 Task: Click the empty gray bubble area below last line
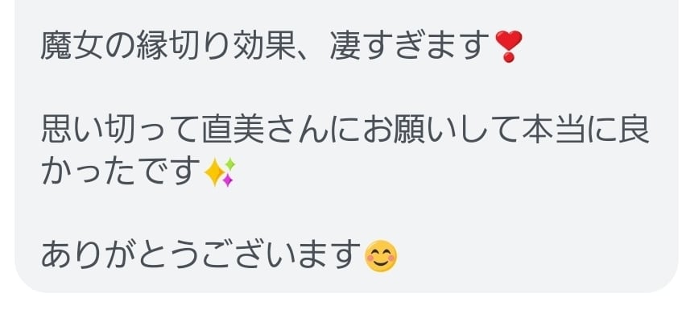(x=345, y=283)
